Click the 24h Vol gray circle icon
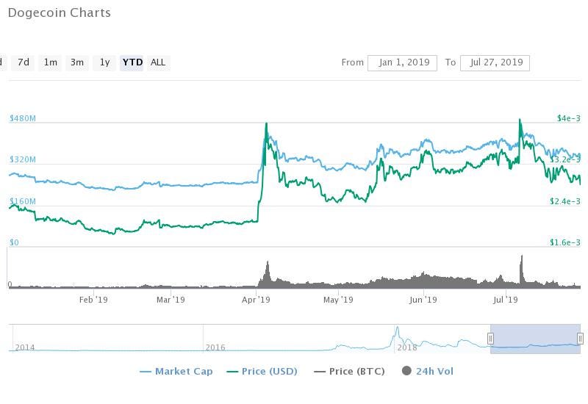The width and height of the screenshot is (588, 404). [406, 371]
